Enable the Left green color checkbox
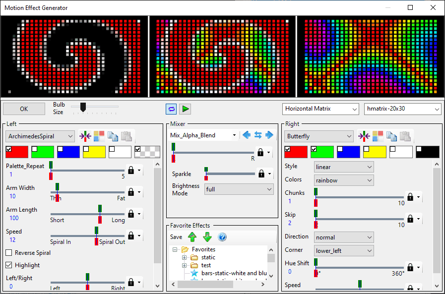This screenshot has width=445, height=294. [35, 149]
